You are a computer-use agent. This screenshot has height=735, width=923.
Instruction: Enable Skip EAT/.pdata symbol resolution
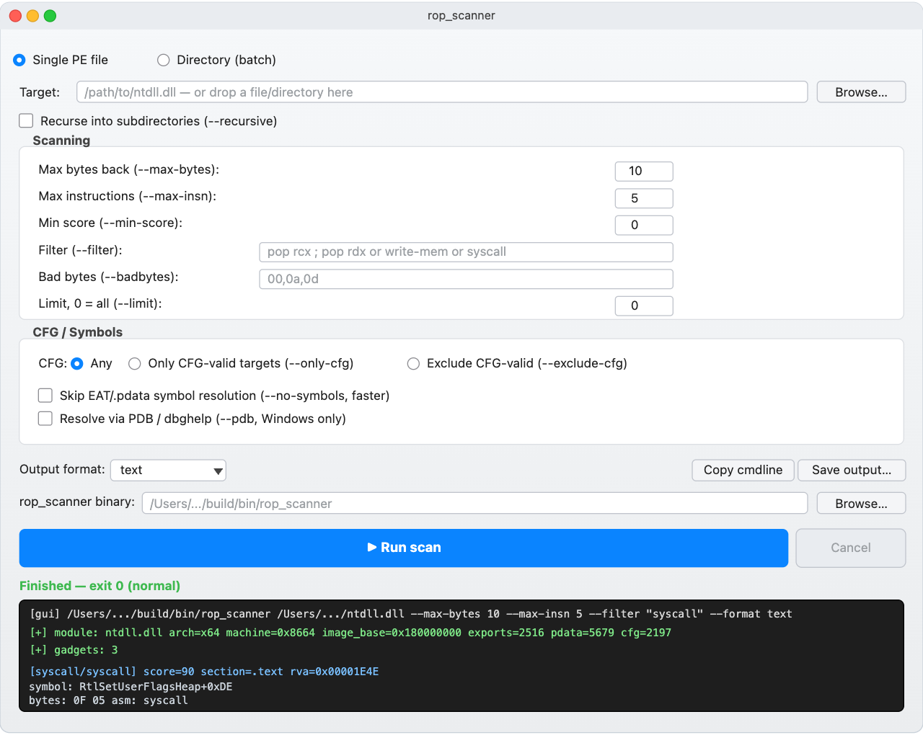45,396
